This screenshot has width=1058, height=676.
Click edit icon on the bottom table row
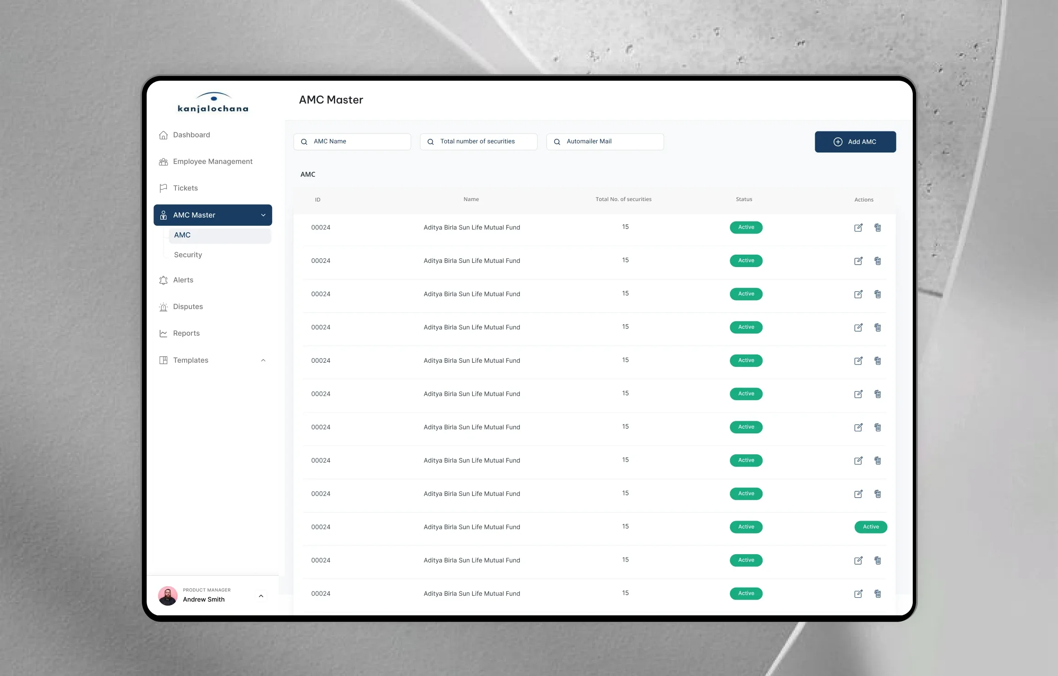tap(858, 594)
